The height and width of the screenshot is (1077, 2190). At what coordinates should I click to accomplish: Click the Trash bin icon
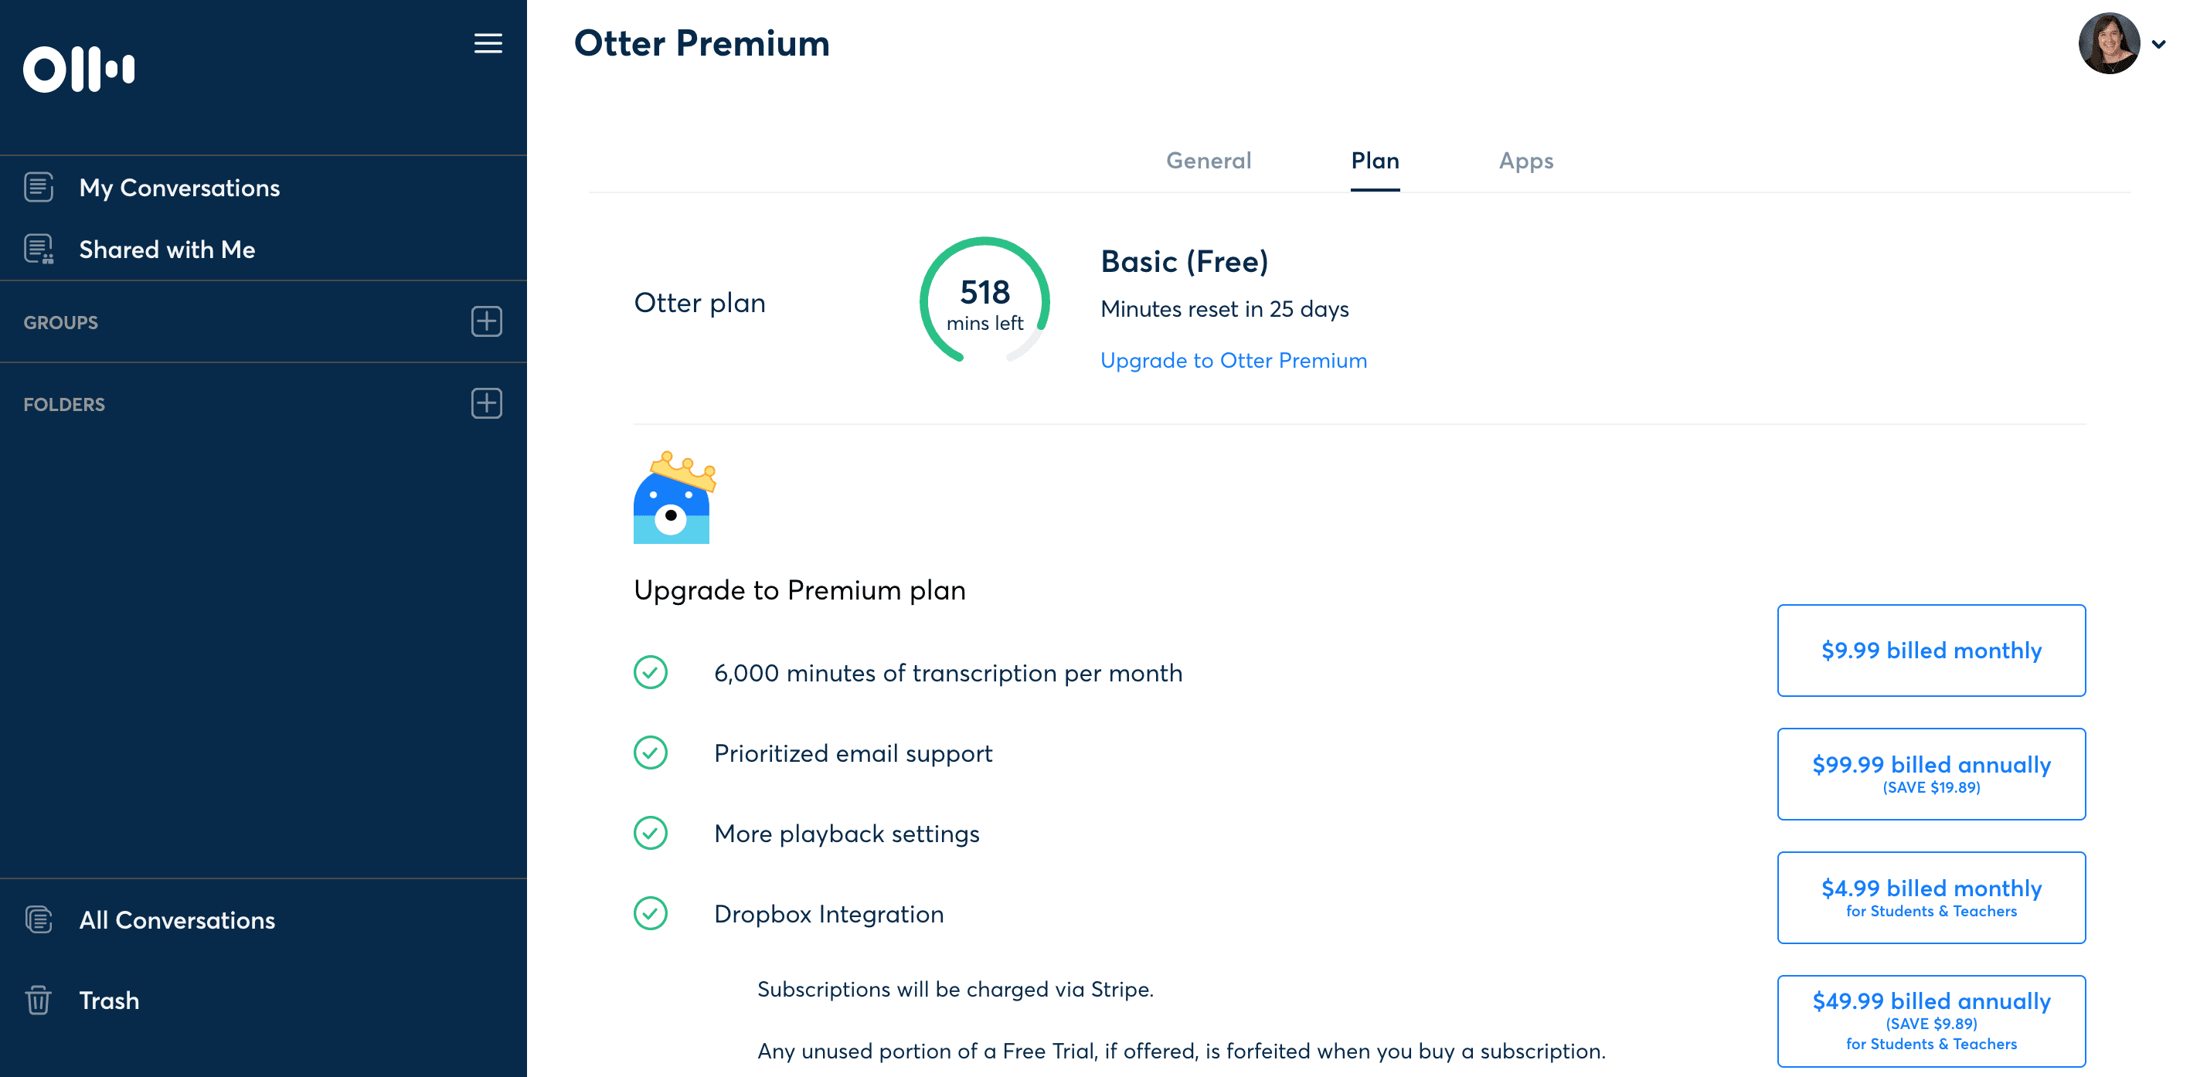39,1000
